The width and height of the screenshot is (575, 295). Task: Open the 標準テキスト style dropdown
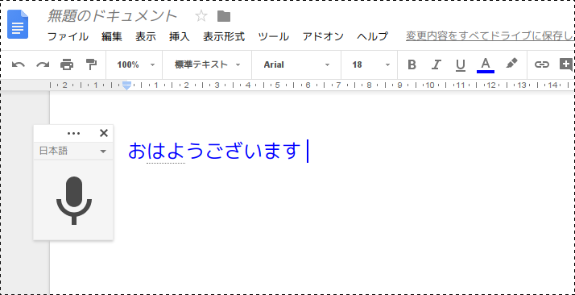point(207,65)
